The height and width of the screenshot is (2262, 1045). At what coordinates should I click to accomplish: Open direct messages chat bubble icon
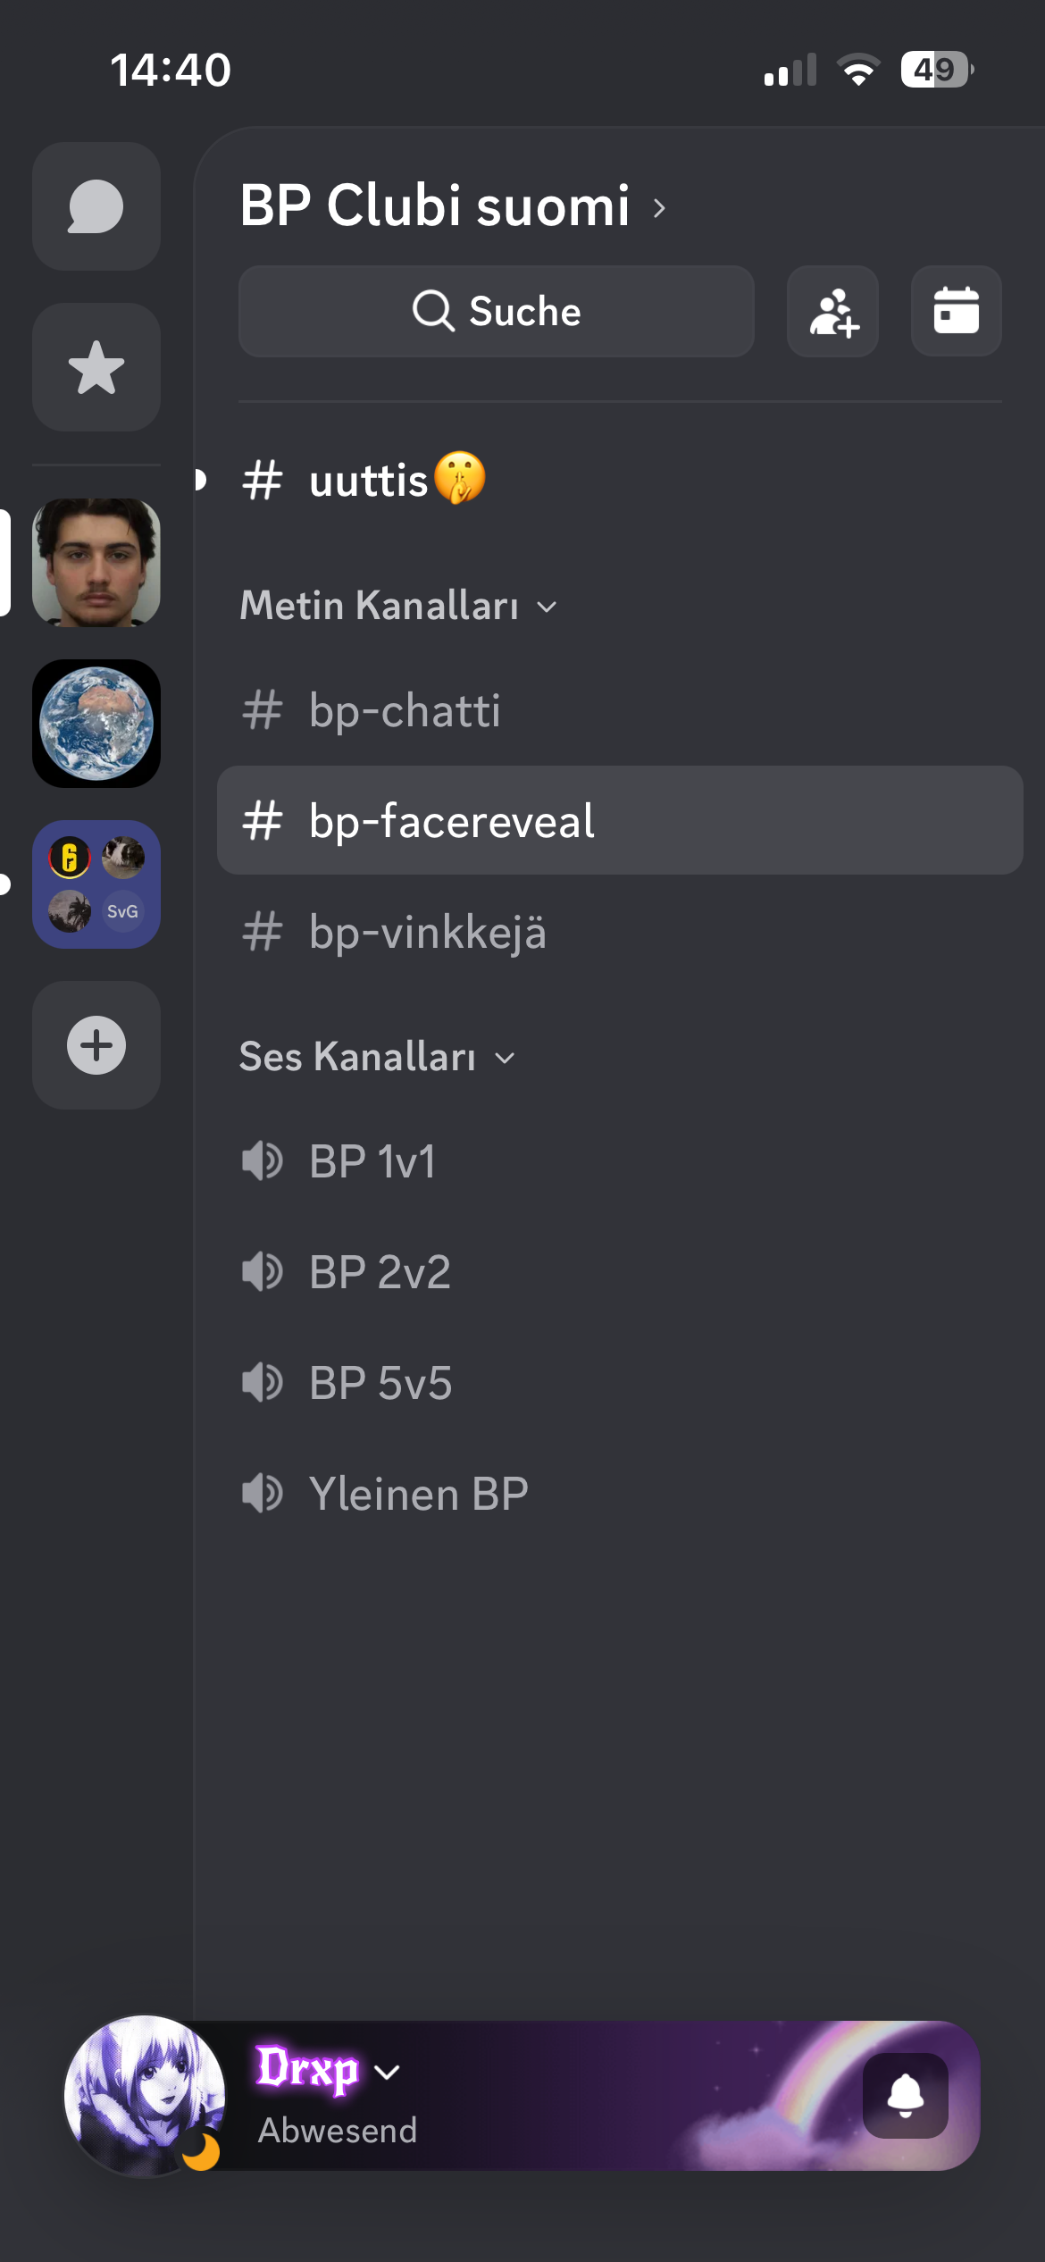tap(96, 206)
